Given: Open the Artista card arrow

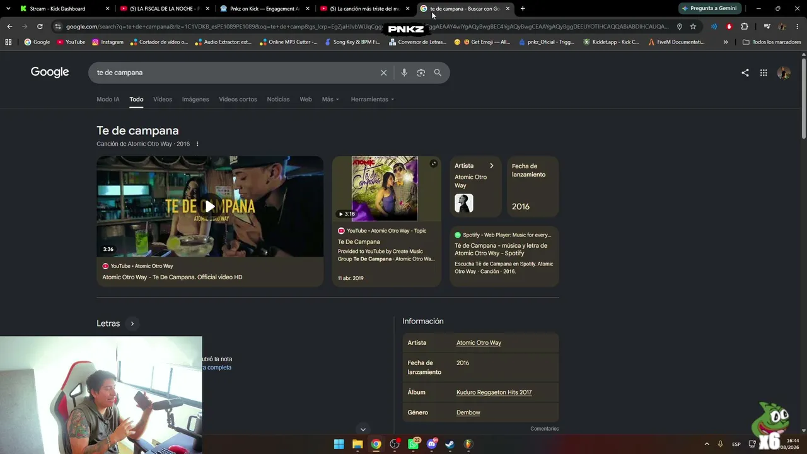Looking at the screenshot, I should (492, 166).
